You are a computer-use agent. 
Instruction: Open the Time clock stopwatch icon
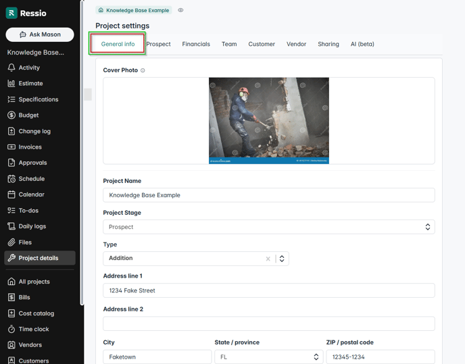click(x=11, y=330)
